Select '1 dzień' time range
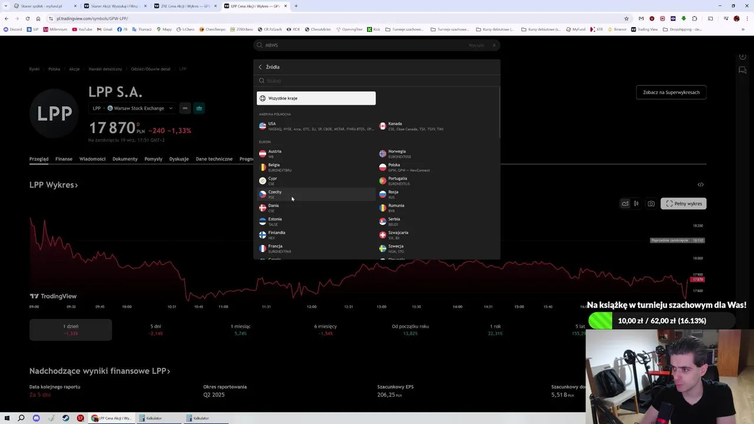The image size is (754, 424). click(x=71, y=330)
